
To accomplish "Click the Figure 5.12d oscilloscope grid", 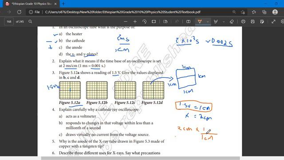I will coord(153,90).
